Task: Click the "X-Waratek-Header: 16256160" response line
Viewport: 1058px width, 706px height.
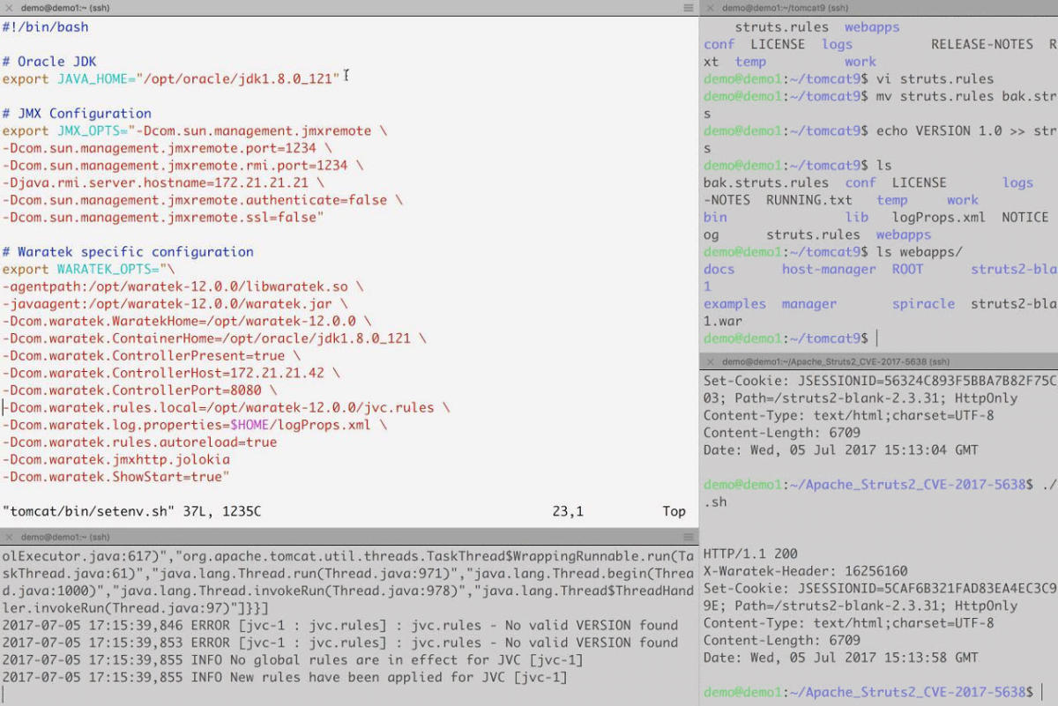Action: tap(805, 571)
